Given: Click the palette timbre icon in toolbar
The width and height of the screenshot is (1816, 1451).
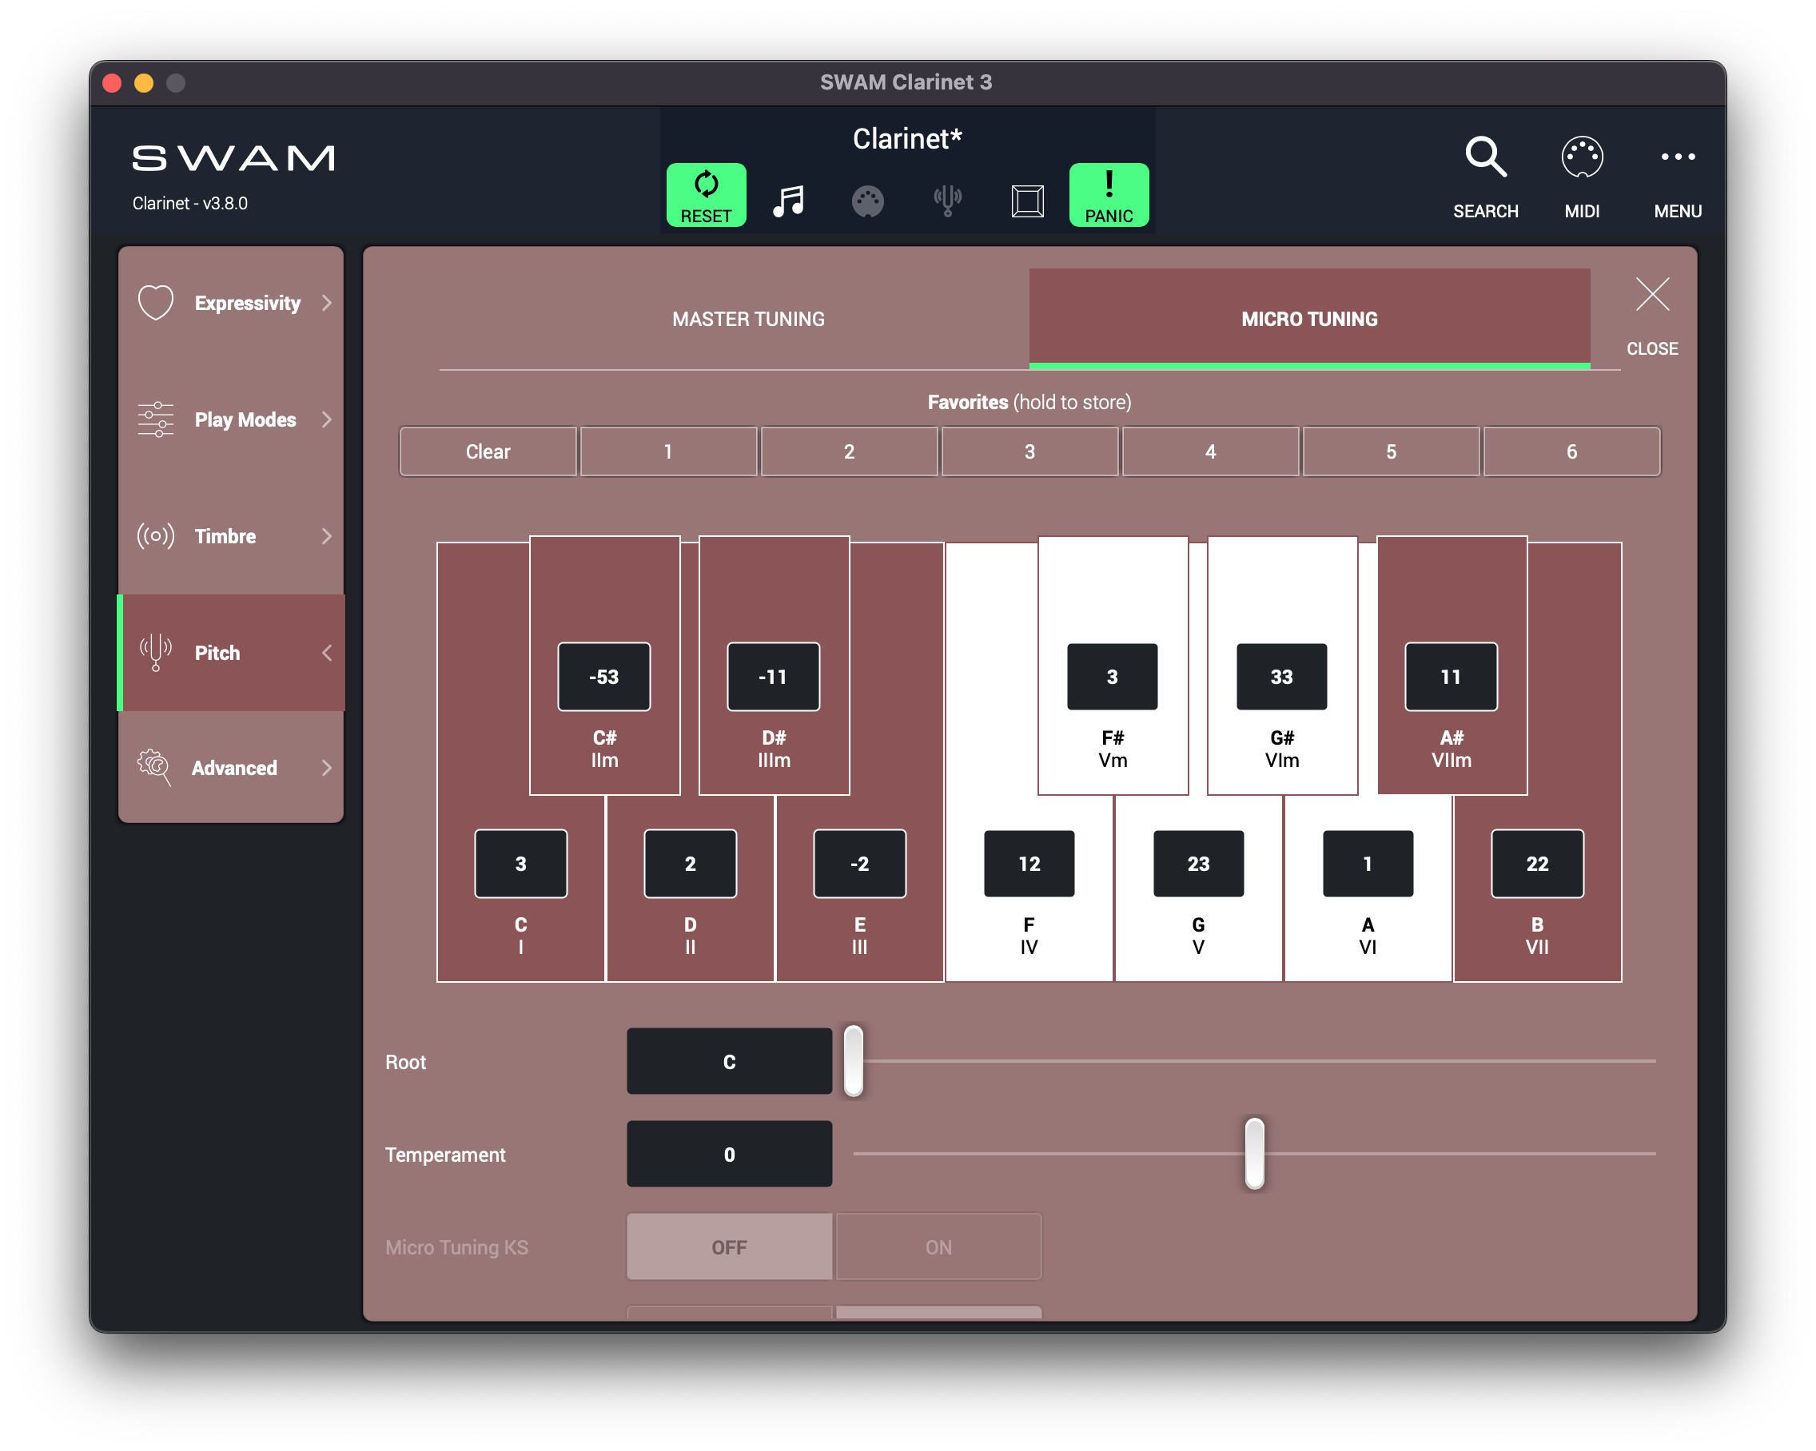Looking at the screenshot, I should pyautogui.click(x=867, y=201).
